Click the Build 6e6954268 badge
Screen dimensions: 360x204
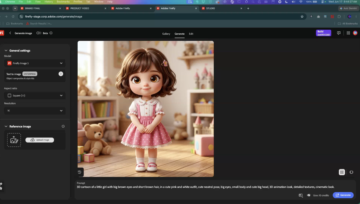[x=324, y=33]
